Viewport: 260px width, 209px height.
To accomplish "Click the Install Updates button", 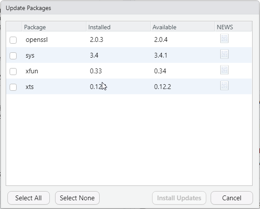I will tap(179, 198).
